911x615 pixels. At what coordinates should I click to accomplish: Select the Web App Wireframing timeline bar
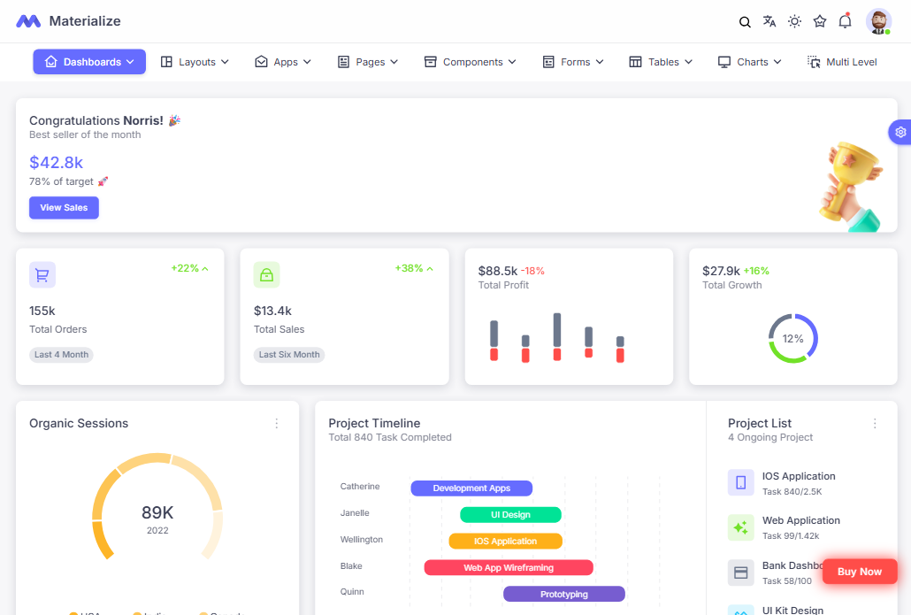(x=509, y=568)
